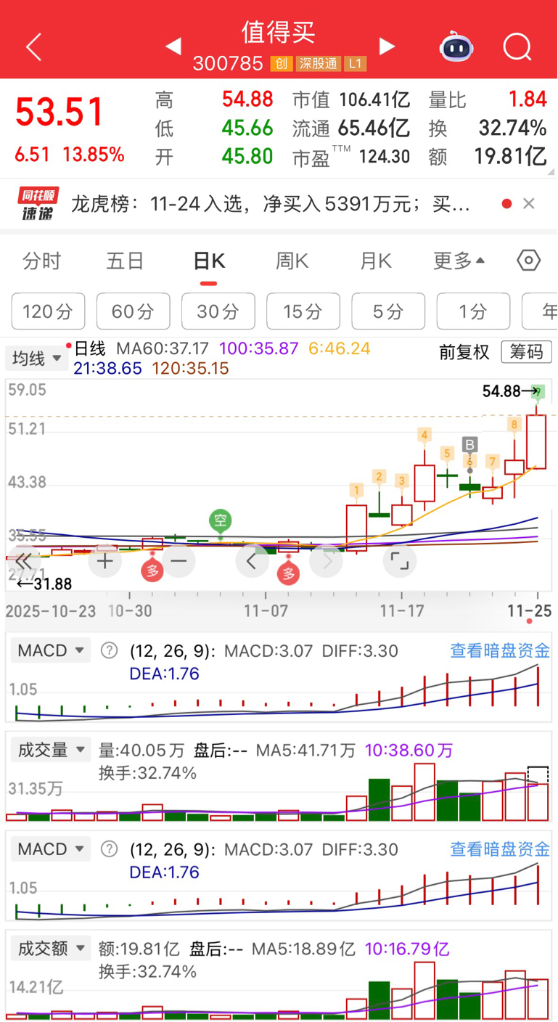558x1022 pixels.
Task: Tap the green 空 signal marker
Action: point(221,520)
